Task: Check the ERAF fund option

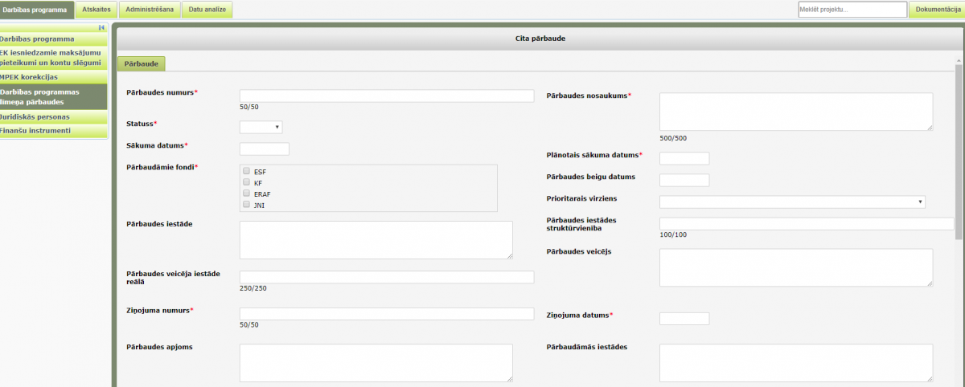Action: pyautogui.click(x=246, y=193)
